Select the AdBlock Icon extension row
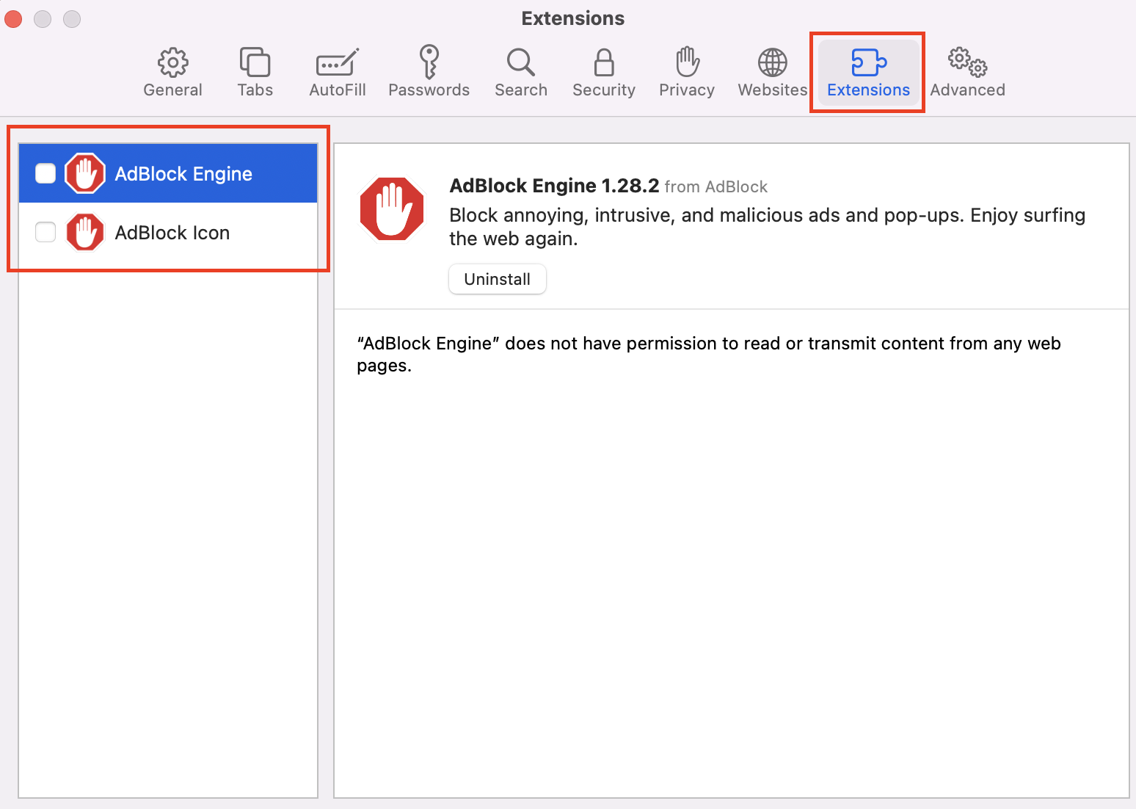Screen dimensions: 1136x809 pyautogui.click(x=168, y=232)
